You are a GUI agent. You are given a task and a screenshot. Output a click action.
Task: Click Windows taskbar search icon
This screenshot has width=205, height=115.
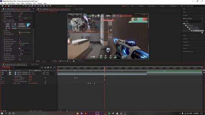click(6, 113)
